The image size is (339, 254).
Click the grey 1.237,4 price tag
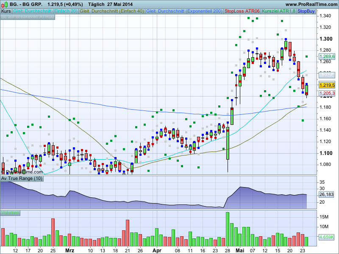(327, 75)
